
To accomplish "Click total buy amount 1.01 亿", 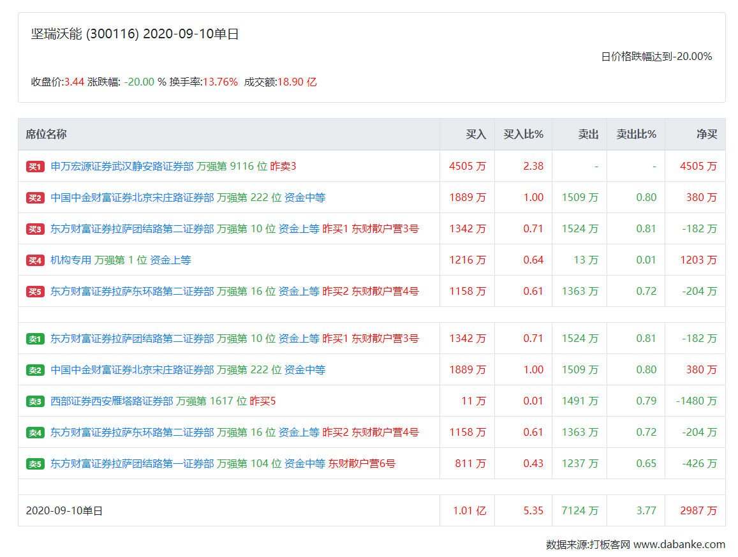I will click(x=469, y=511).
